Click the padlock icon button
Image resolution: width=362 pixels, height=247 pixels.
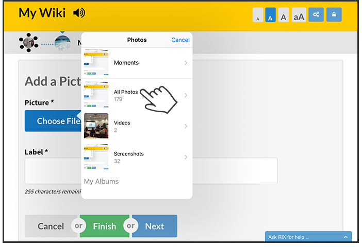click(x=334, y=14)
